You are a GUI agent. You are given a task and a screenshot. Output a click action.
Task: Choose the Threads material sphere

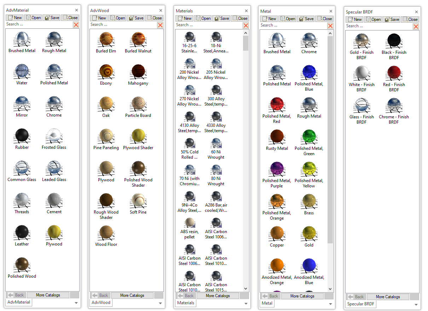22,203
